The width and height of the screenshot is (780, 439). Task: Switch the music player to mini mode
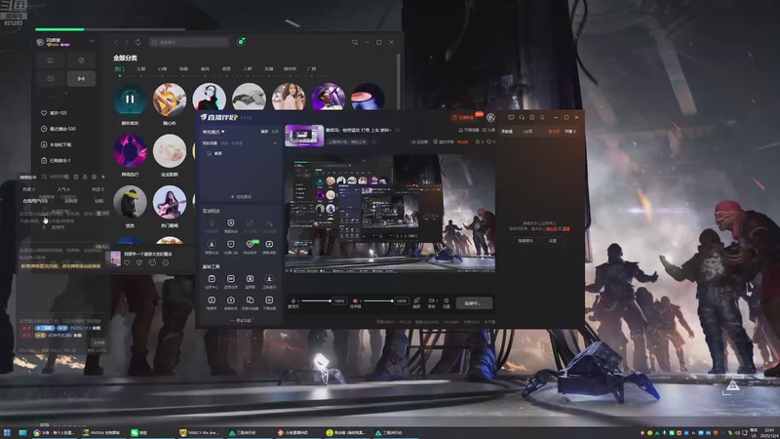[355, 42]
